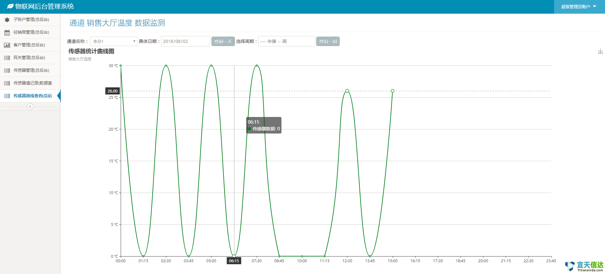Click the asterisk icon beside 子账户管理
Viewport: 605px width, 274px height.
pyautogui.click(x=7, y=20)
